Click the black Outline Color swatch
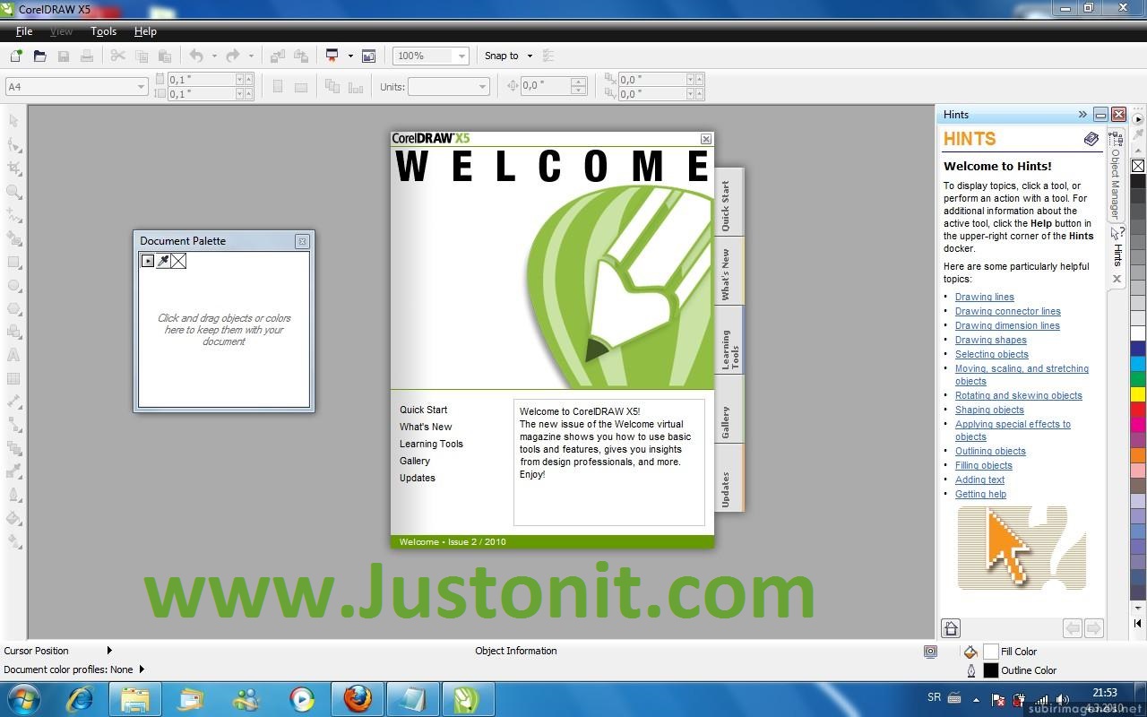Viewport: 1147px width, 717px height. tap(990, 670)
